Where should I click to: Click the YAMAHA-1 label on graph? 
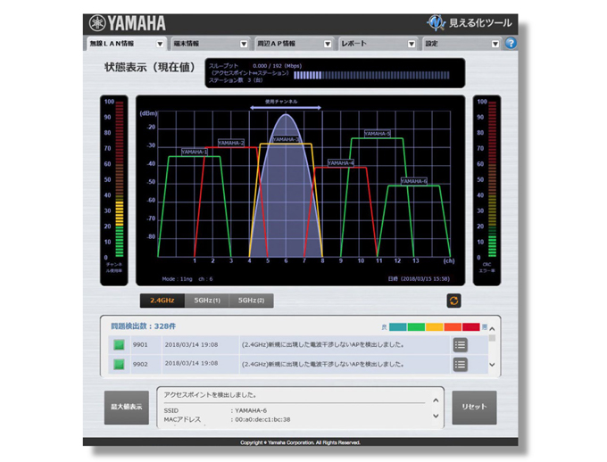click(195, 152)
